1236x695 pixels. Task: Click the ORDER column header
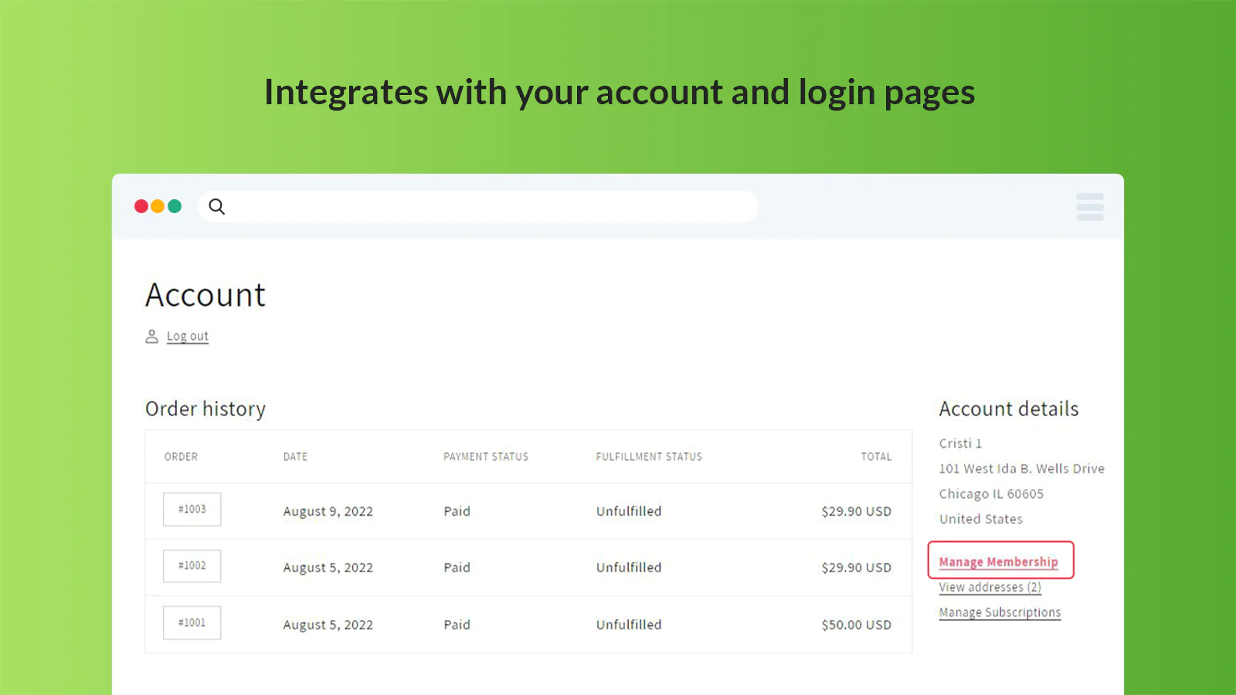pos(181,457)
